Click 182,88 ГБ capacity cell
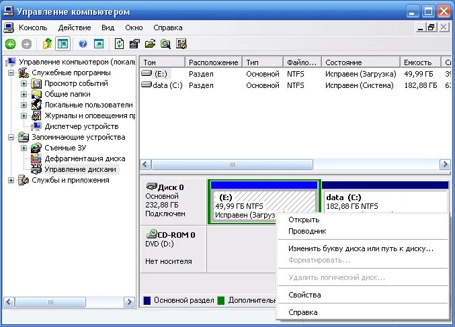Viewport: 455px width, 327px height. [x=421, y=85]
